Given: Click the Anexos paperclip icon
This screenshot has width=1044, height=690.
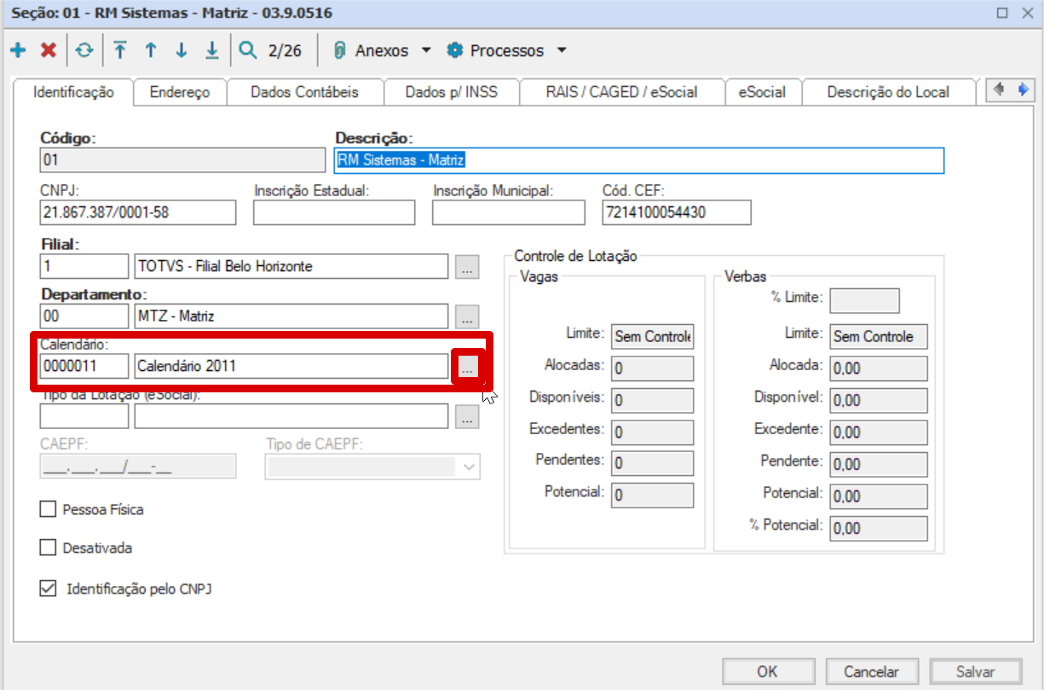Looking at the screenshot, I should [340, 50].
